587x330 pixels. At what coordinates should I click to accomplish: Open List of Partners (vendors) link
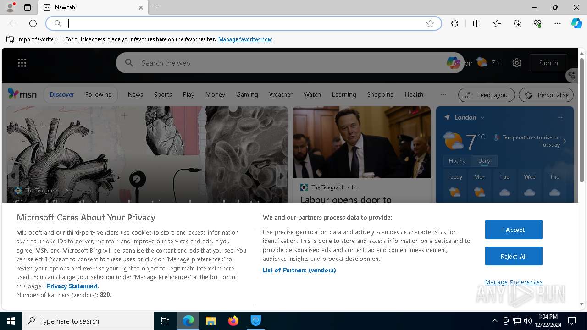(299, 270)
